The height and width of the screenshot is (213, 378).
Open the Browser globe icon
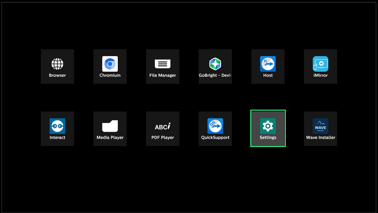(x=57, y=64)
